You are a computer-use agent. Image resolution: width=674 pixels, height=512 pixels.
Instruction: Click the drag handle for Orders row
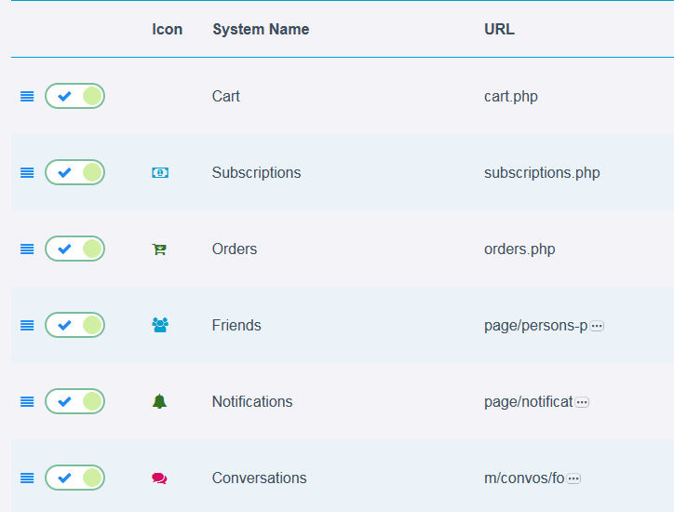pos(27,249)
